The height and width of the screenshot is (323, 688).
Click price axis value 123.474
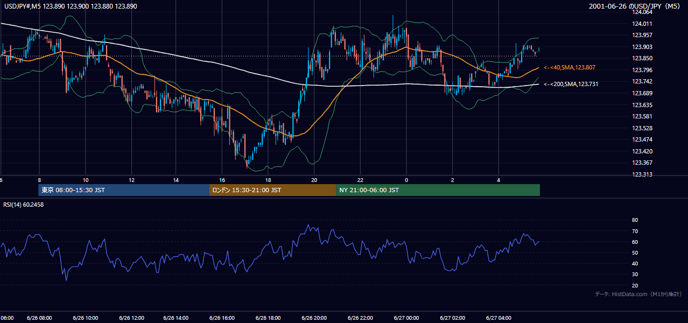coord(642,139)
